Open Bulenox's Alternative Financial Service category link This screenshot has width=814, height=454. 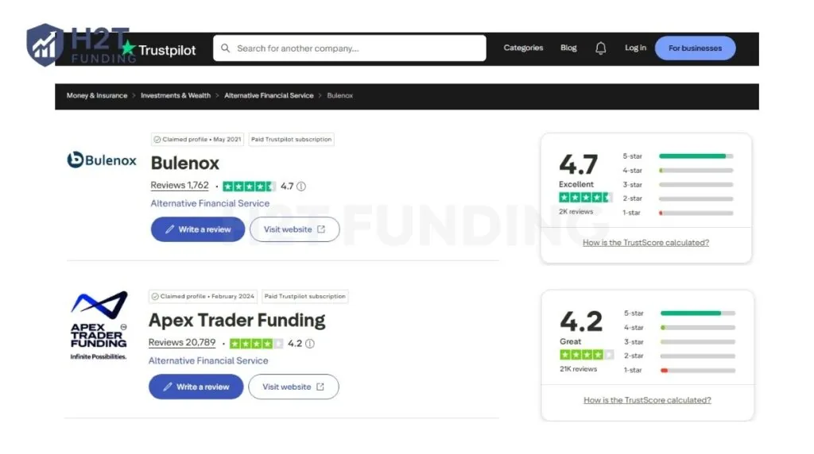coord(210,203)
